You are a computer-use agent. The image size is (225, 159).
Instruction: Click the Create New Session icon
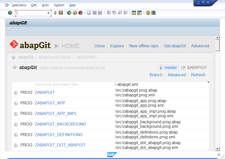pyautogui.click(x=134, y=13)
